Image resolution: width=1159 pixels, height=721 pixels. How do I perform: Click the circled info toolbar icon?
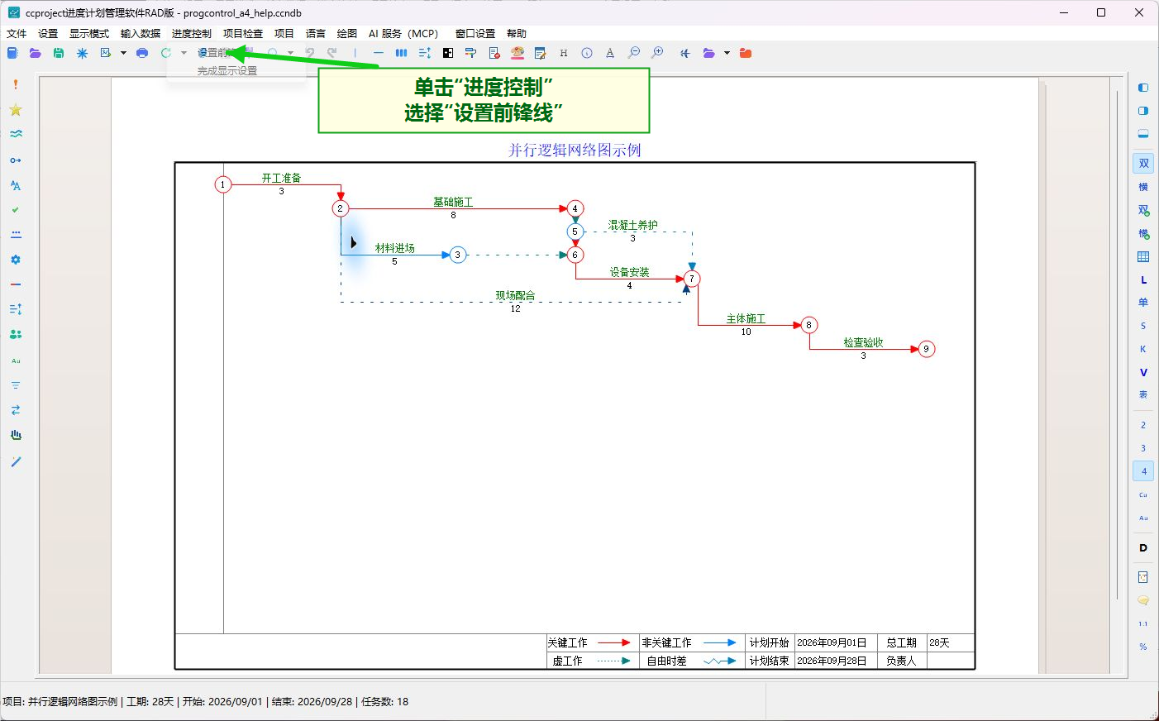coord(587,53)
